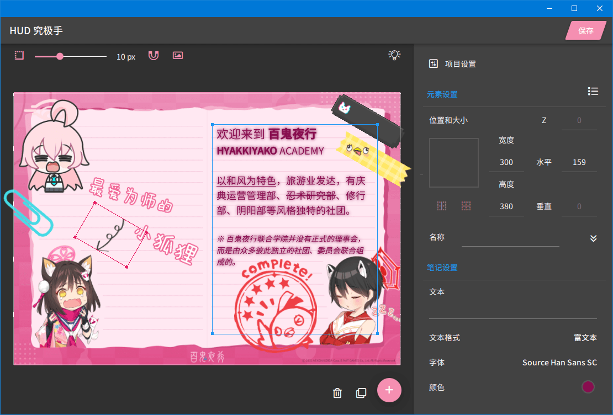Image resolution: width=613 pixels, height=415 pixels.
Task: Select the note text box on canvas
Action: click(295, 229)
